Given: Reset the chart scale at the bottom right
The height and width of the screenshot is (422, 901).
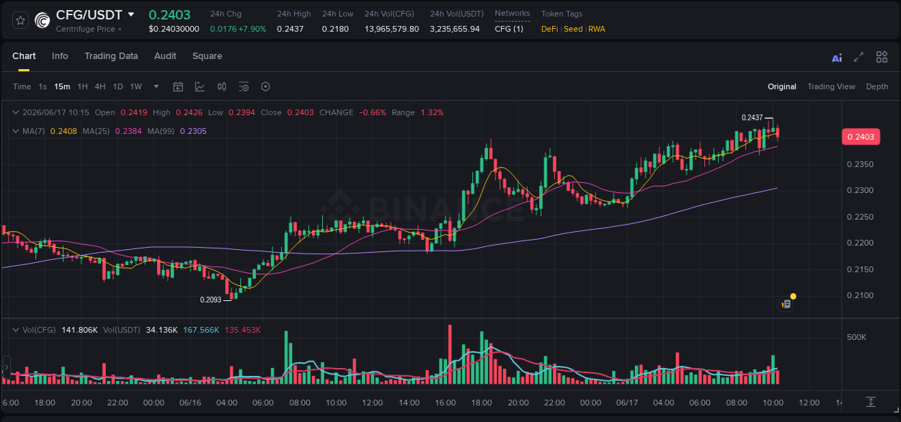Looking at the screenshot, I should pos(871,401).
